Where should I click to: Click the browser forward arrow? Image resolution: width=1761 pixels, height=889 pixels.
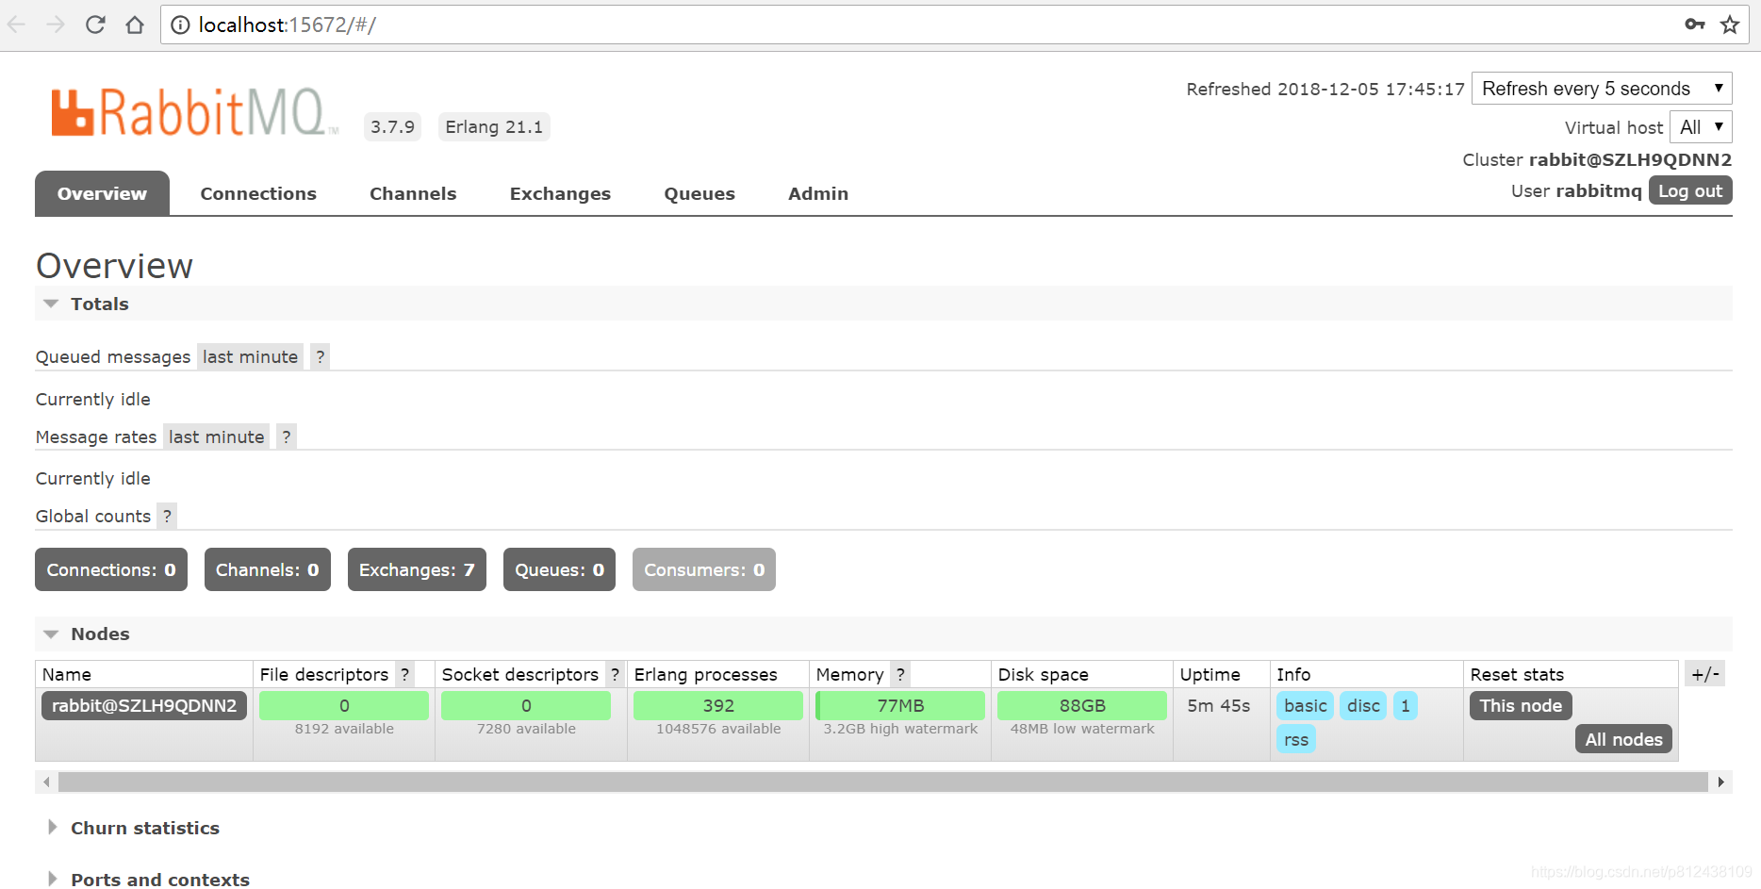coord(56,25)
